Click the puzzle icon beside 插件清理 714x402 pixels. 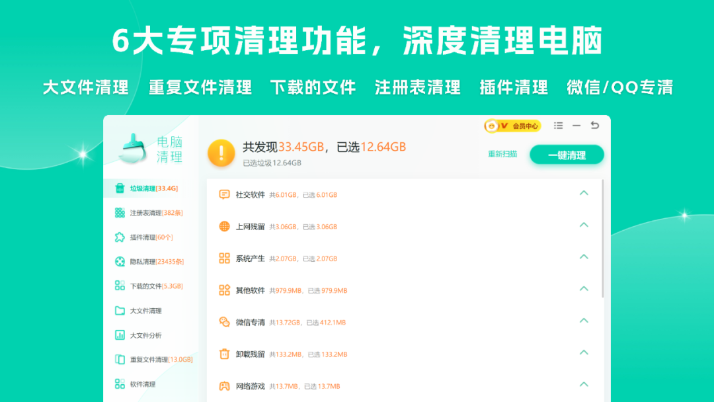pos(120,237)
